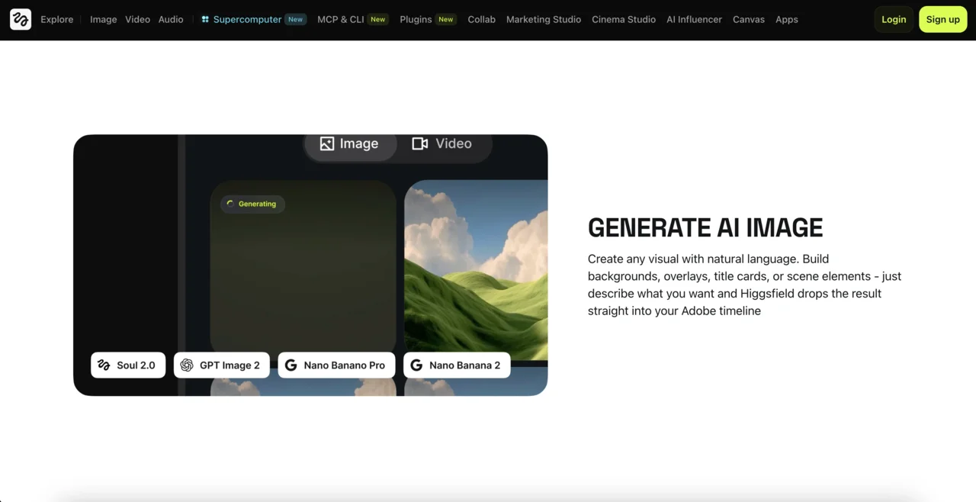Screen dimensions: 976x502
Task: Open Canvas nav item
Action: click(749, 20)
